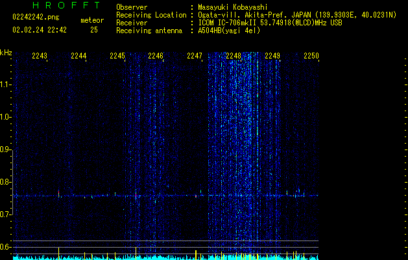Click the 2245 time axis label
This screenshot has width=408, height=260.
pyautogui.click(x=117, y=56)
